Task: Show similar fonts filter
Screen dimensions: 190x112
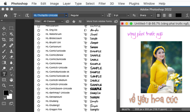Action: 80,22
